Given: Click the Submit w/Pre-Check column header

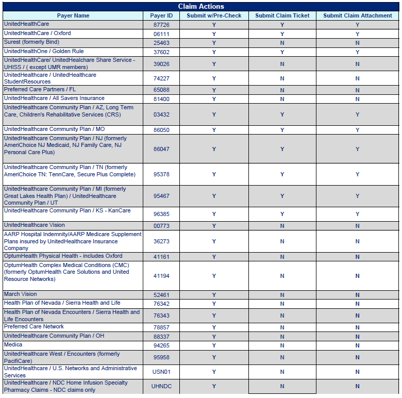Looking at the screenshot, I should [x=214, y=15].
